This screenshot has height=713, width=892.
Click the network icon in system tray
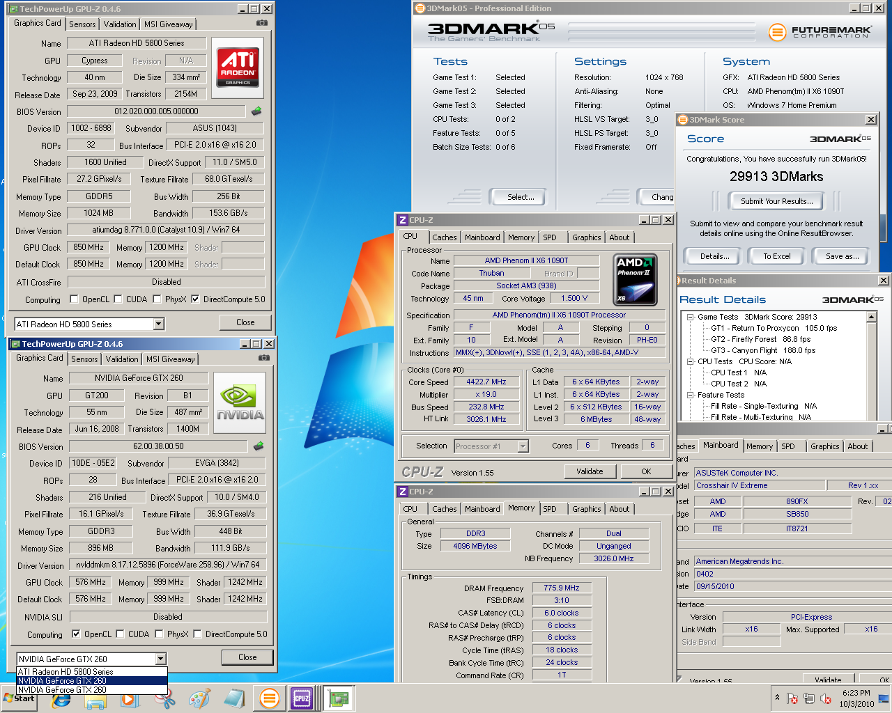coord(809,698)
